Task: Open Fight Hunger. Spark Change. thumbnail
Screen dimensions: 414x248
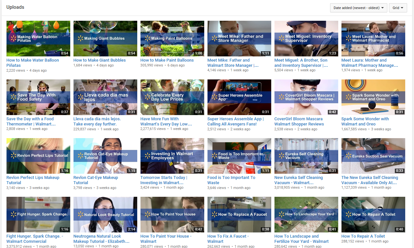Action: [38, 215]
